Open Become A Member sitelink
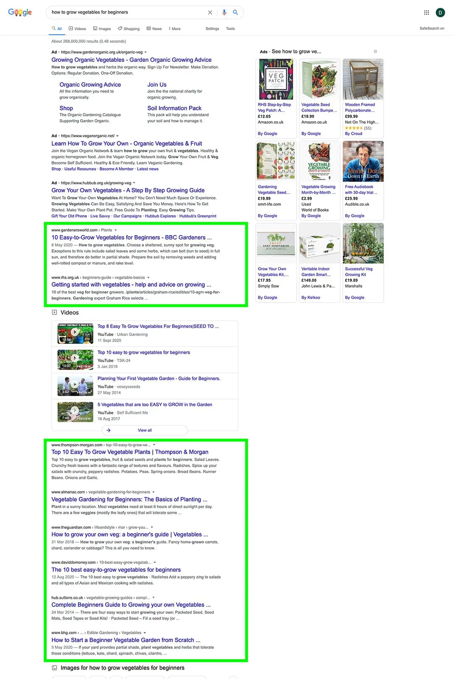453x679 pixels. pos(117,169)
